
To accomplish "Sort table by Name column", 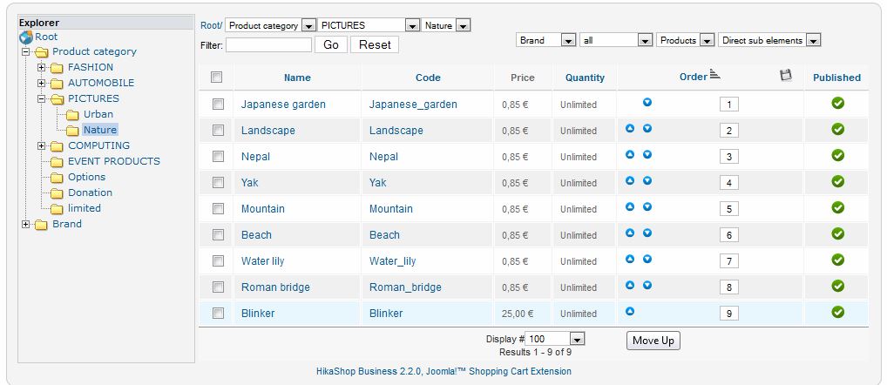I will 297,78.
